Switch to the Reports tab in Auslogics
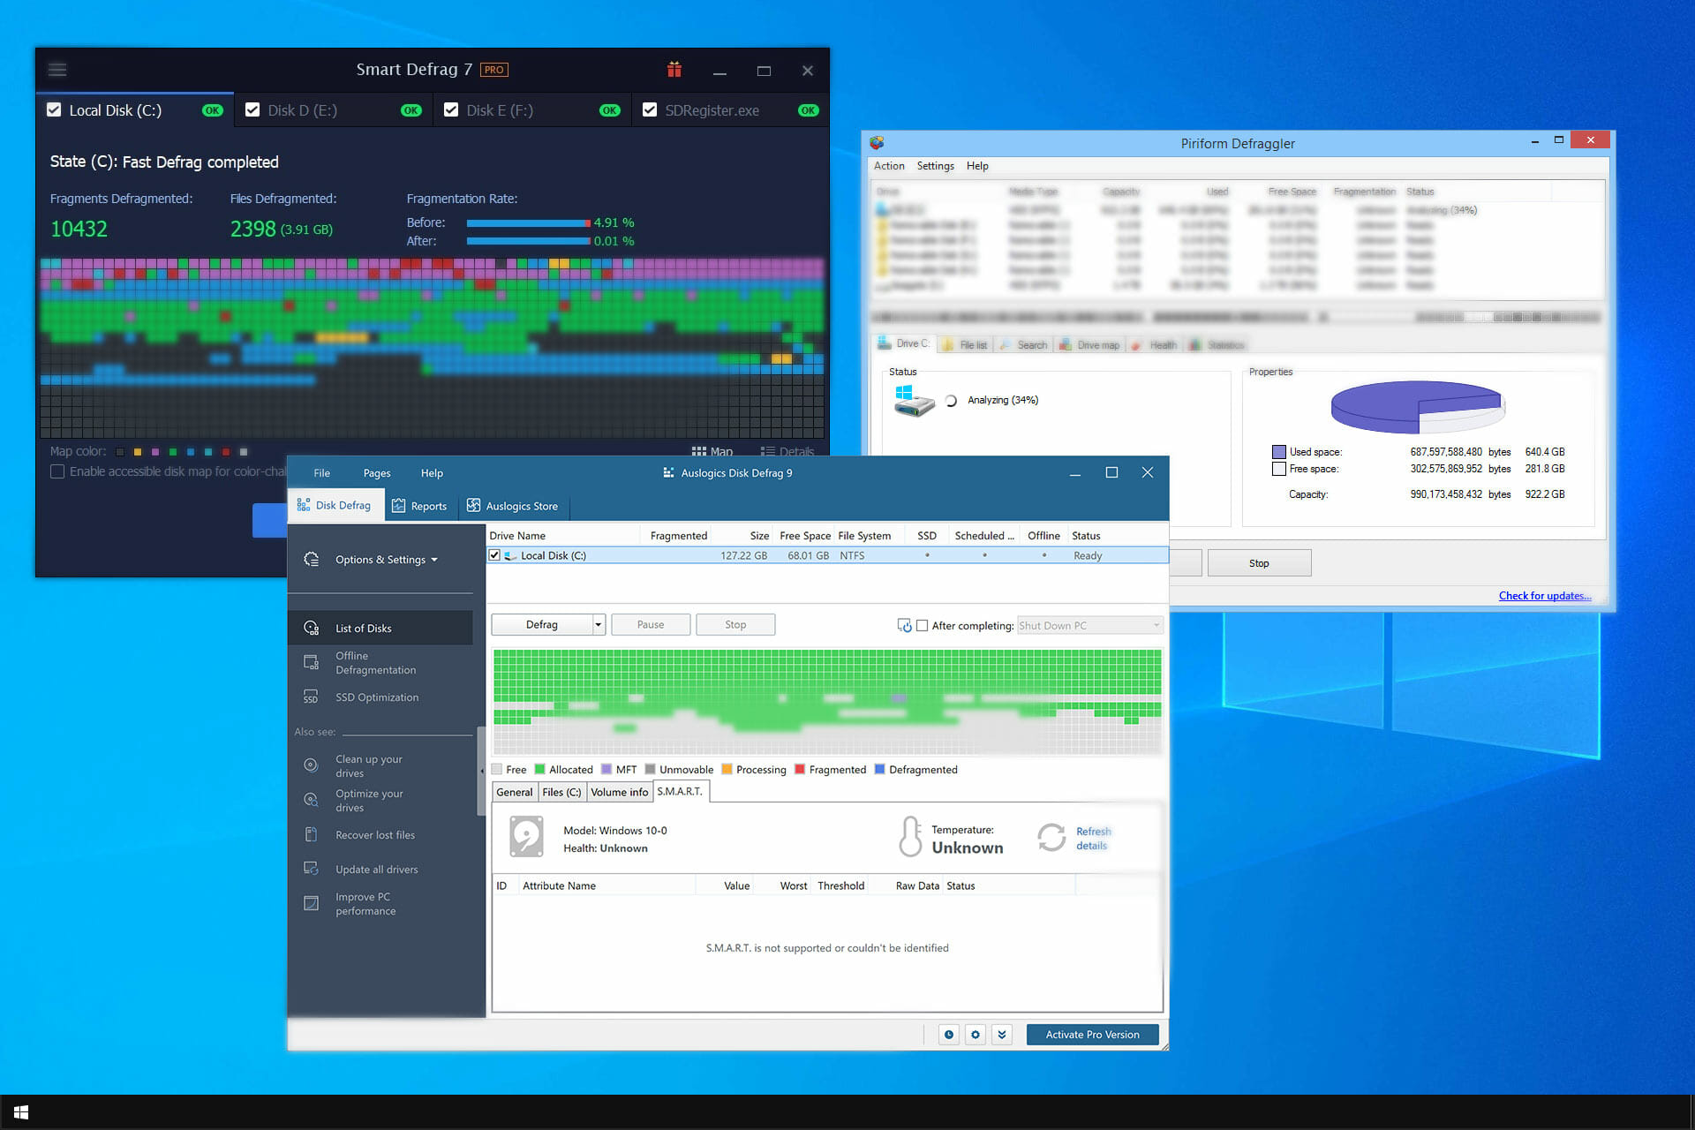The width and height of the screenshot is (1695, 1130). pos(420,506)
